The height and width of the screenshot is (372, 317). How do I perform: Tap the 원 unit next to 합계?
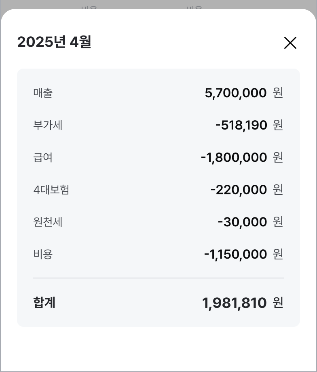(x=278, y=303)
